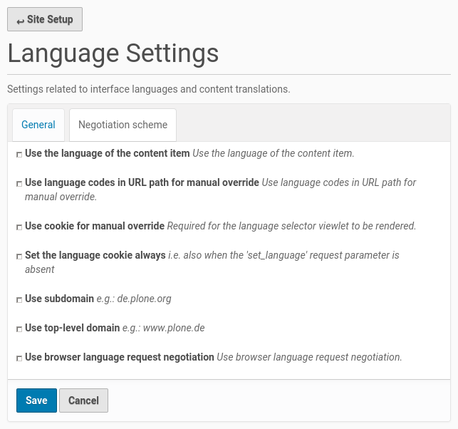Click the 'Required for the language selector viewlet' help text

coord(291,226)
